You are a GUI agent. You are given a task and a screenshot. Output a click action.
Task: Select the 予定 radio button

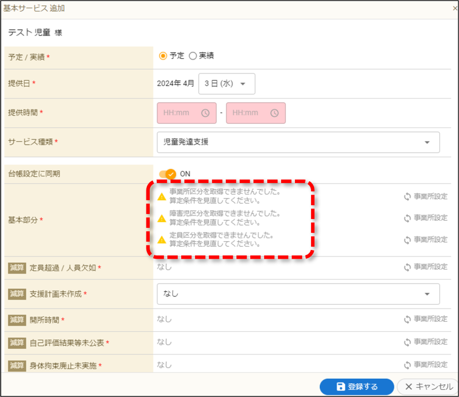click(x=163, y=56)
